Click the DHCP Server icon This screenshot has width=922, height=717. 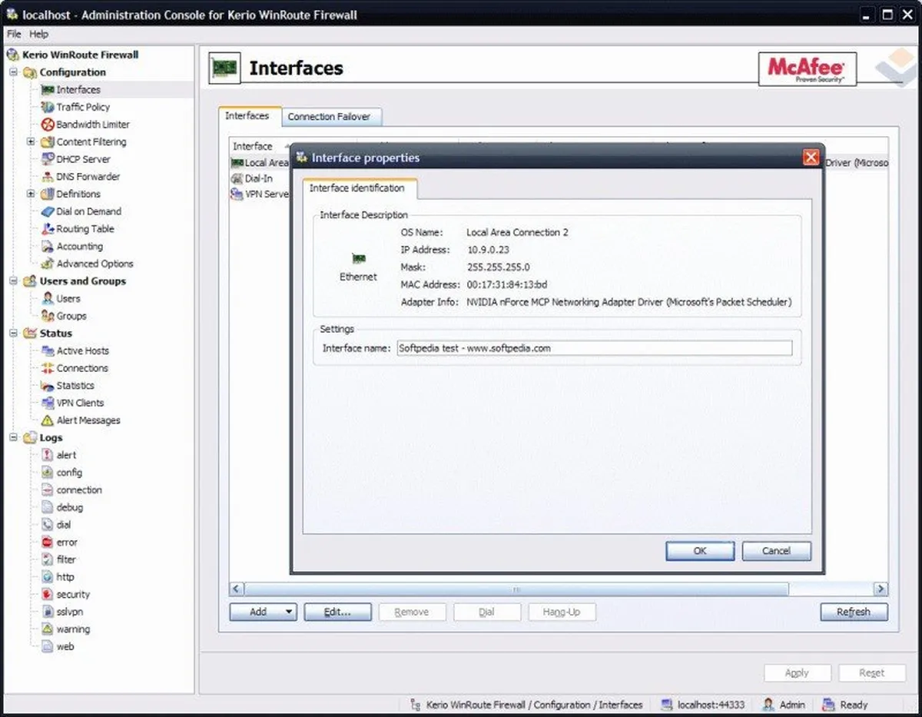click(x=48, y=159)
